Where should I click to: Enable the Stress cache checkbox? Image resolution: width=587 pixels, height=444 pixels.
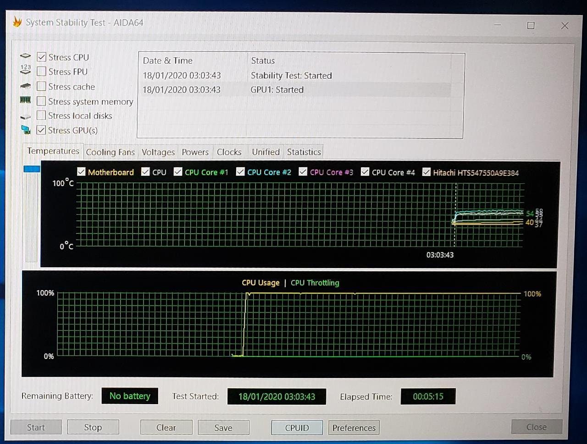tap(41, 86)
